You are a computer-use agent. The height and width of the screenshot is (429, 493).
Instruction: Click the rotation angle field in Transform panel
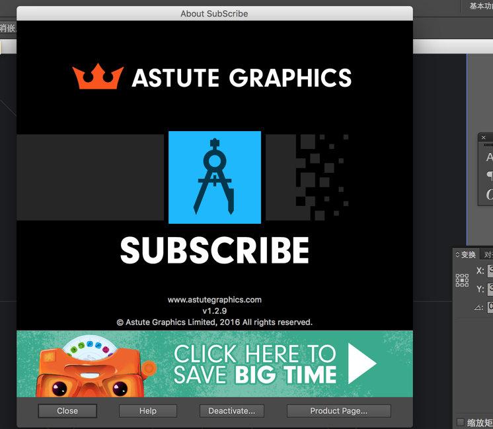coord(490,307)
